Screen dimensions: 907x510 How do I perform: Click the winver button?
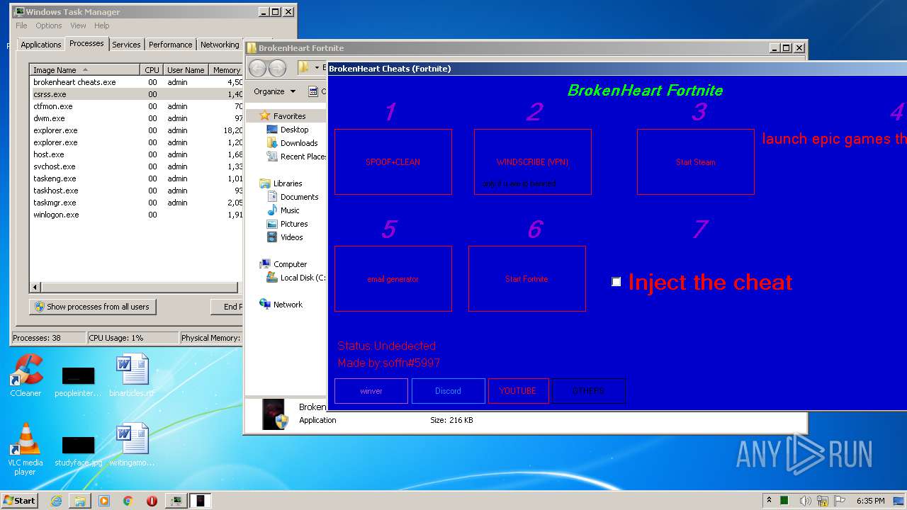(x=371, y=391)
